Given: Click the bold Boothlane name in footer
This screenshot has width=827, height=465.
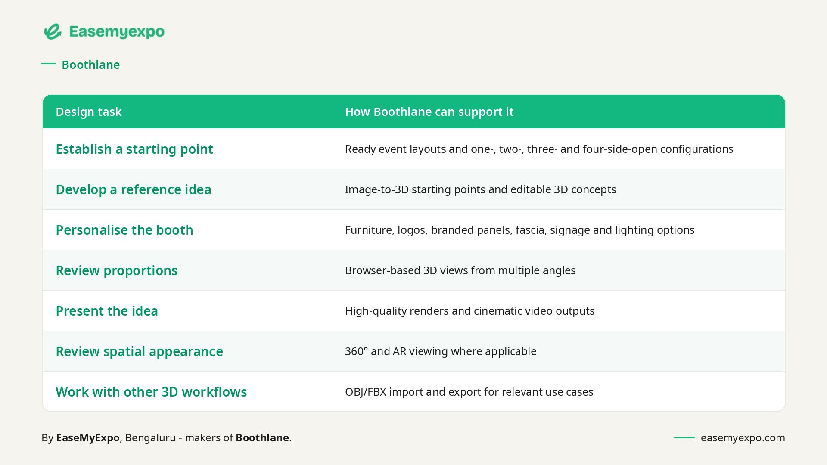Looking at the screenshot, I should pyautogui.click(x=262, y=437).
